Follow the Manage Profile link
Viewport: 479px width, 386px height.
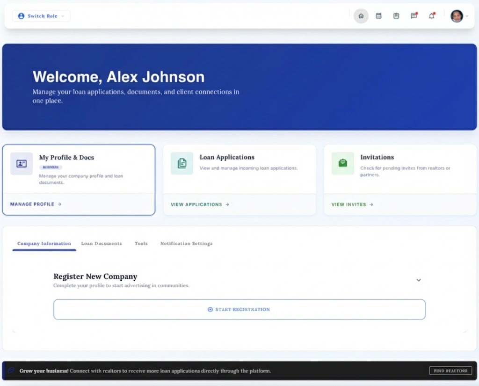tap(36, 204)
